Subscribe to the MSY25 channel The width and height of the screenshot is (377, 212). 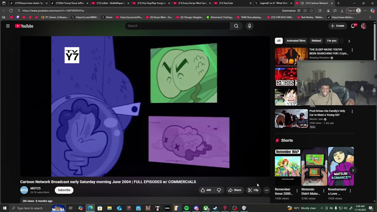click(64, 190)
